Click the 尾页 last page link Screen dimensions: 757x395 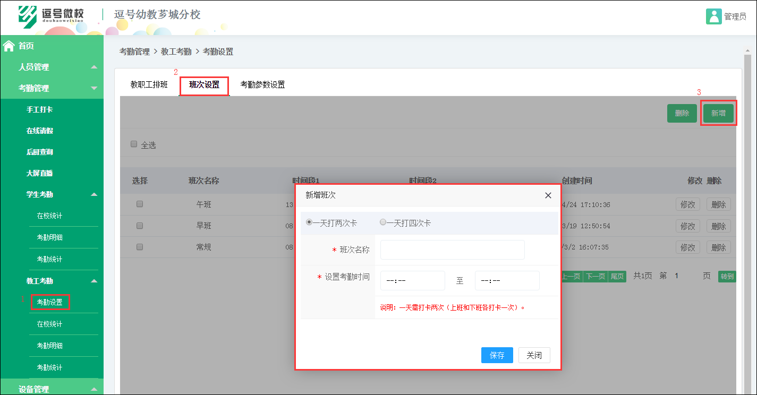pos(616,276)
